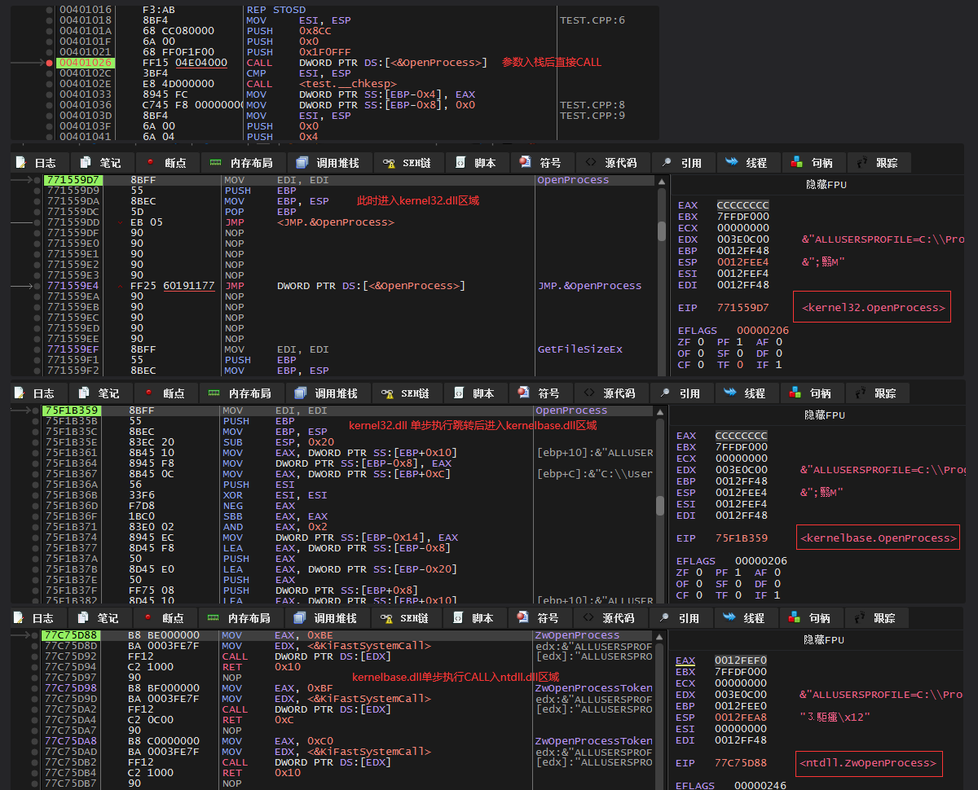
Task: Select ESP register value 0012FEA8
Action: pyautogui.click(x=740, y=718)
